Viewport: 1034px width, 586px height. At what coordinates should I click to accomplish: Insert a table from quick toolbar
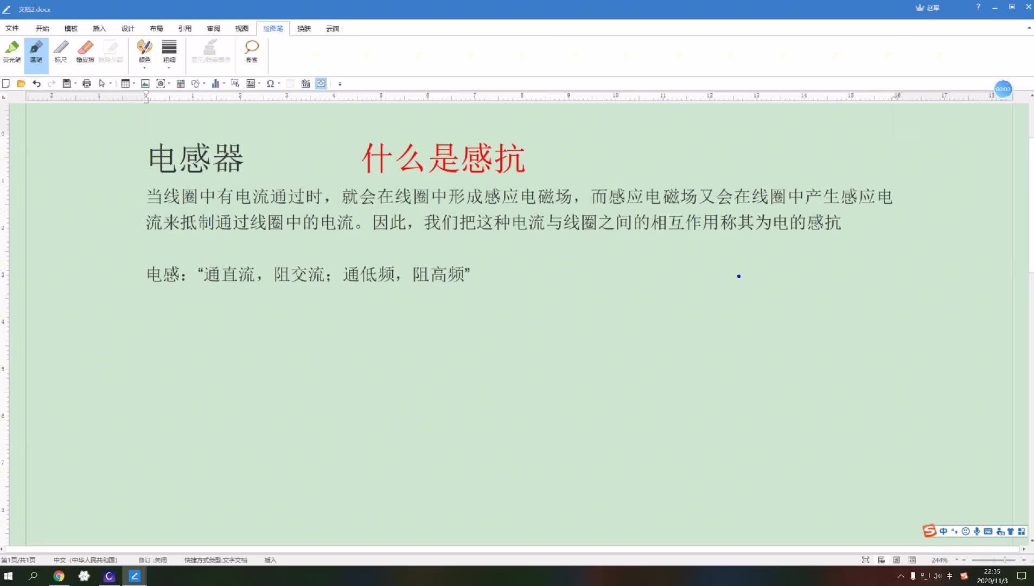(x=125, y=84)
